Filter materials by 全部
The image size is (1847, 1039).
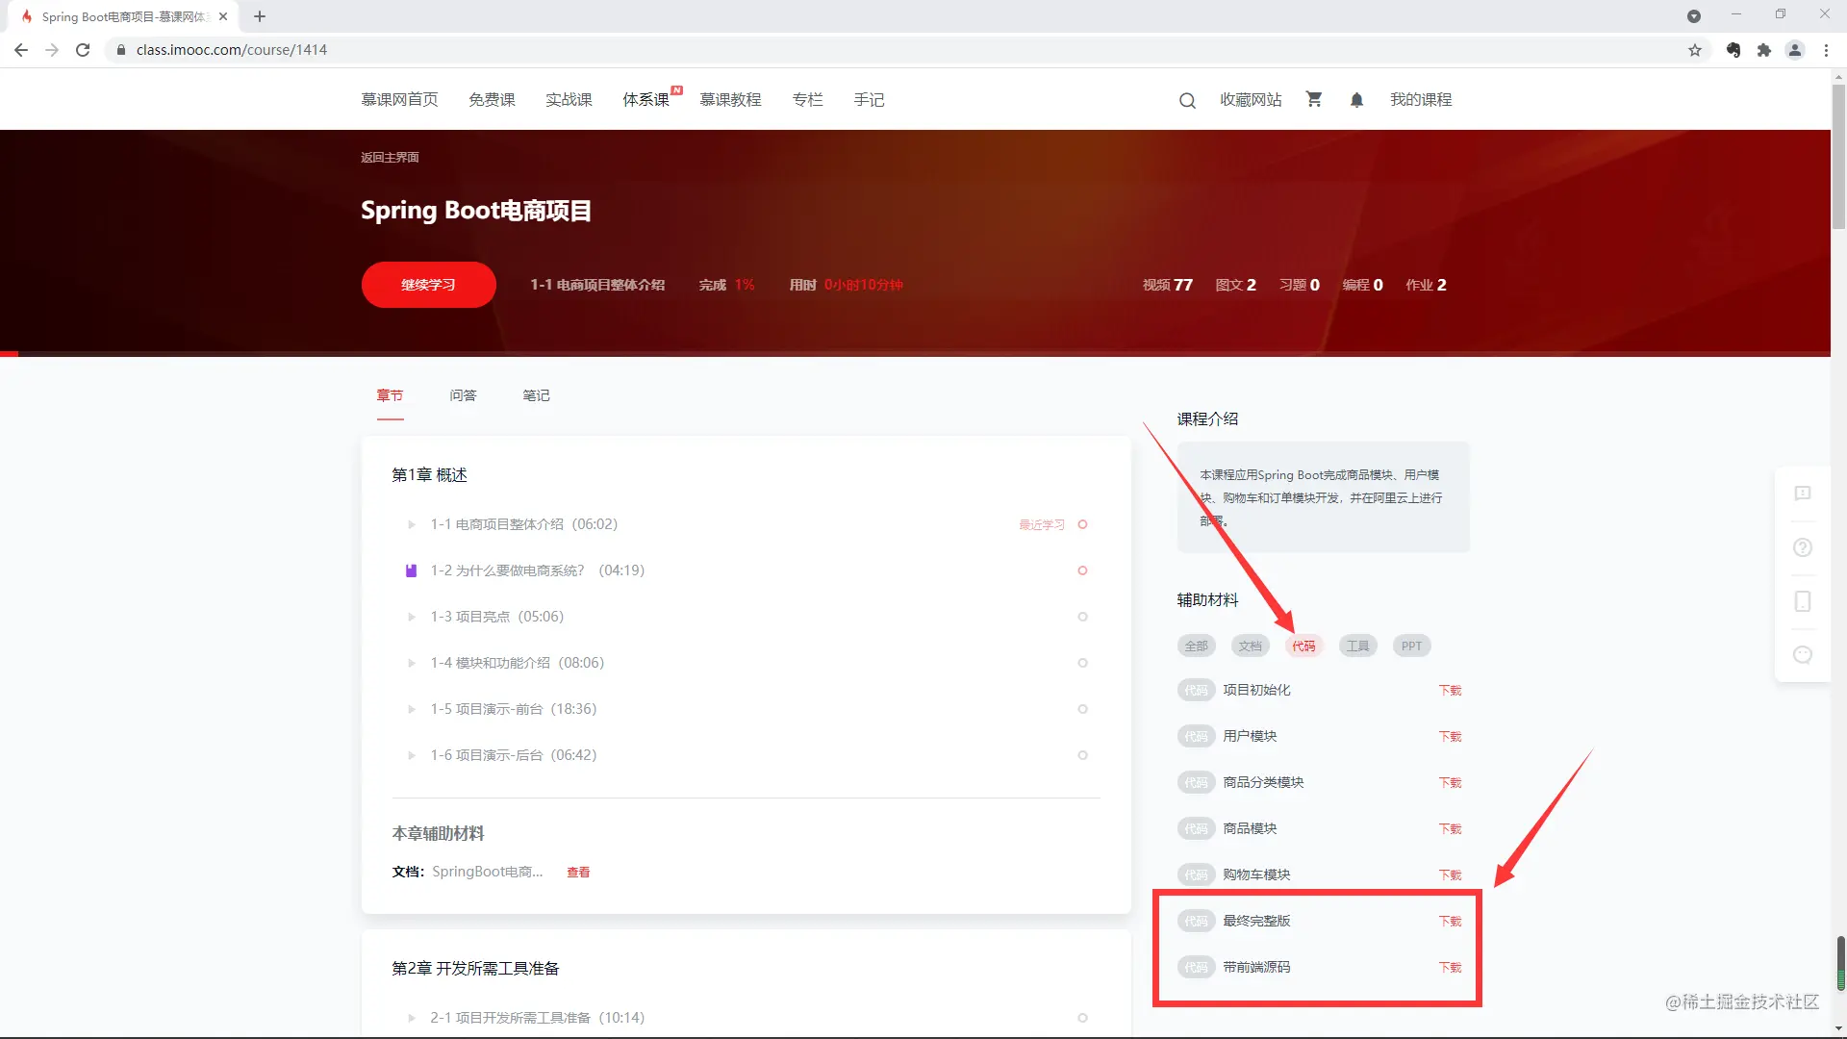pyautogui.click(x=1197, y=646)
